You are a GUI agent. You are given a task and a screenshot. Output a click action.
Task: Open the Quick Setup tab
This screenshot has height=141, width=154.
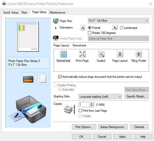pos(11,12)
